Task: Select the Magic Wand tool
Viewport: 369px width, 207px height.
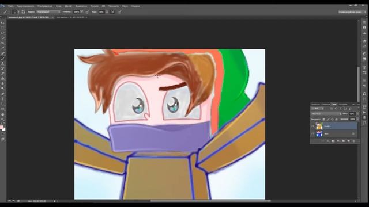Action: click(x=3, y=38)
